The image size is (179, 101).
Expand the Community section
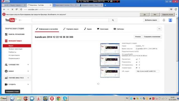pos(28,65)
